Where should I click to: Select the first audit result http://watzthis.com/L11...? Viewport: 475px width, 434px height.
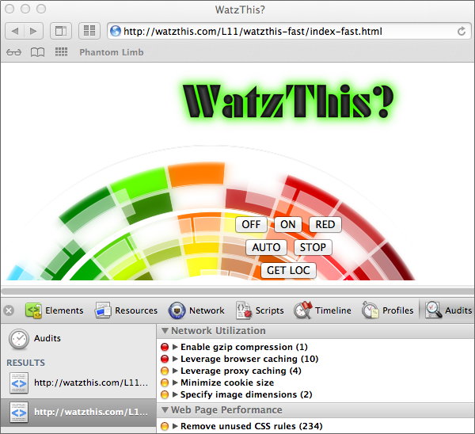(x=78, y=383)
